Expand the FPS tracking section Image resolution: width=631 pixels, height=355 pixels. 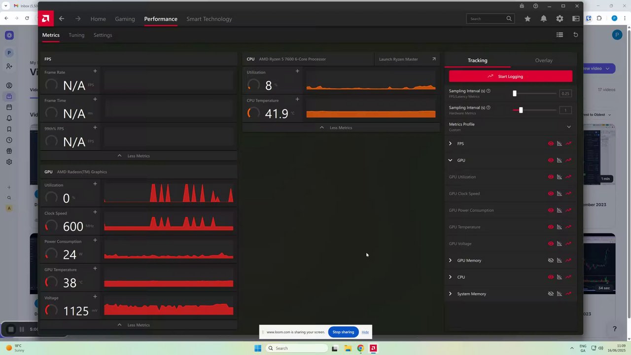tap(450, 143)
